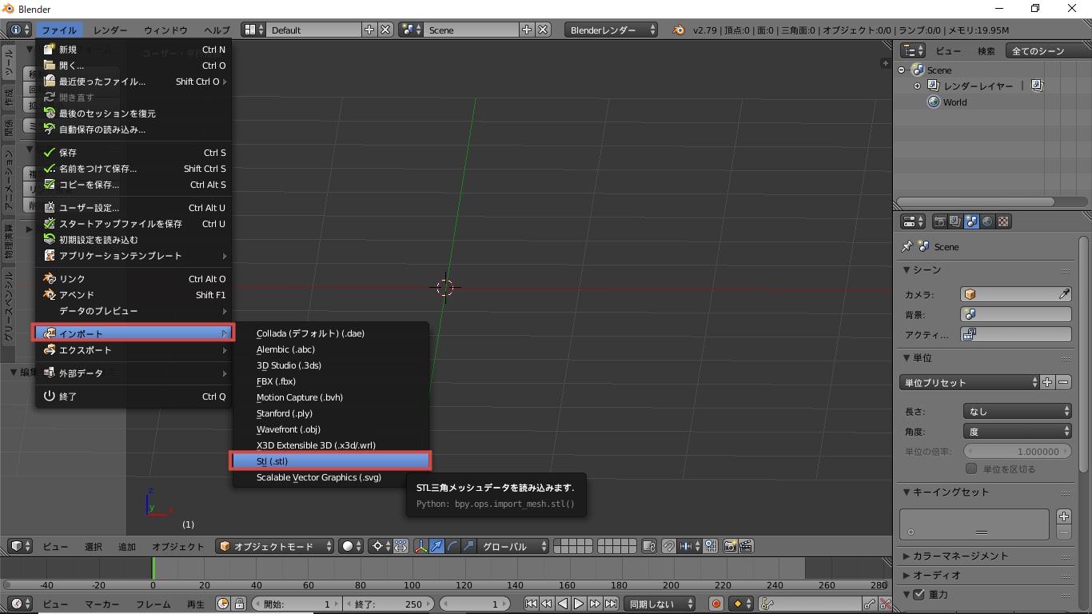
Task: Expand the Render Layers tree item
Action: [917, 86]
